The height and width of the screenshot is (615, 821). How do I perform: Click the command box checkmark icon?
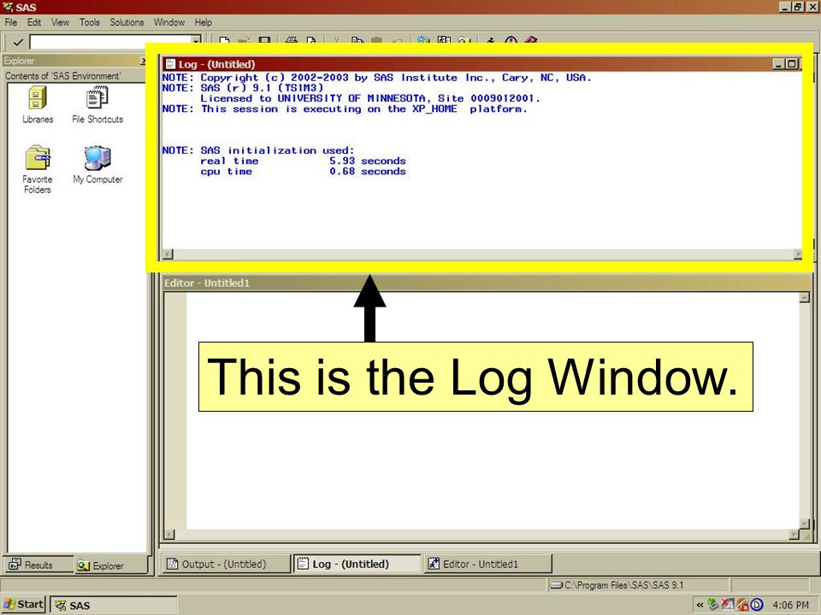pyautogui.click(x=17, y=42)
